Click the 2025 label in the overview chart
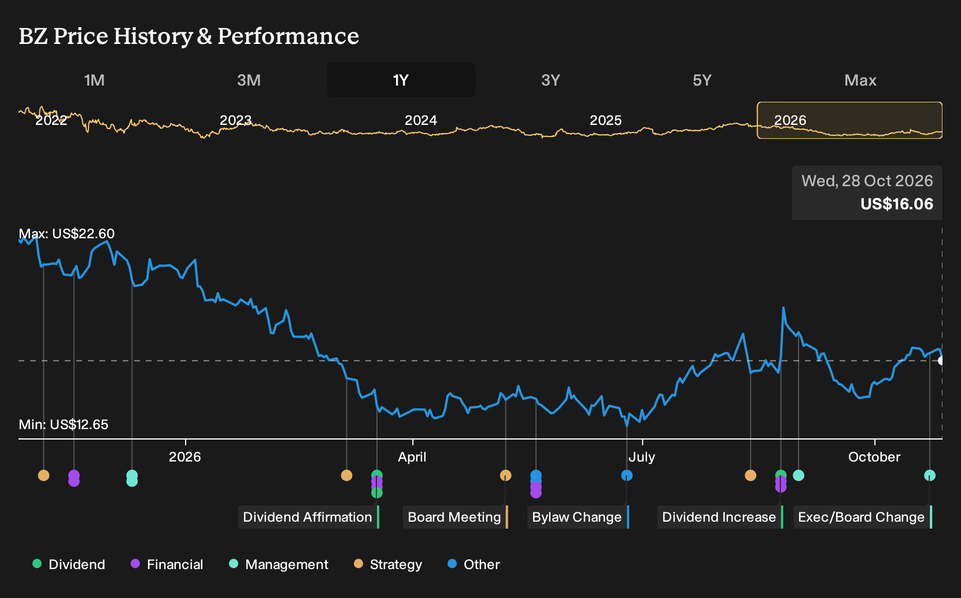This screenshot has height=598, width=961. coord(605,120)
